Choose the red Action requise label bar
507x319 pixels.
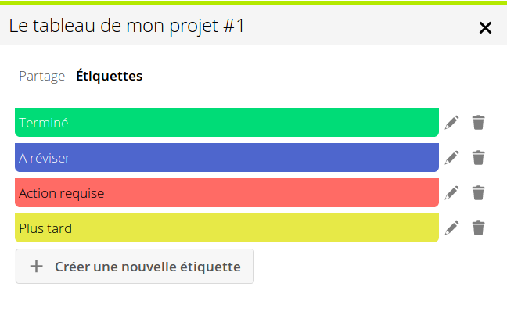[227, 193]
